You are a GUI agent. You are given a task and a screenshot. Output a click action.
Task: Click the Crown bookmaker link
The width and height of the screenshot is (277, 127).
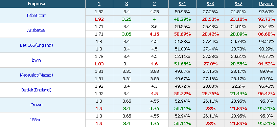pos(37,105)
